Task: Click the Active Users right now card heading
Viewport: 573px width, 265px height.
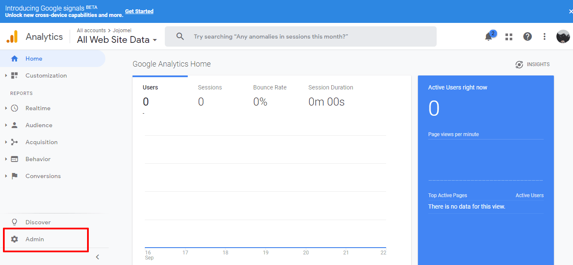Action: 457,87
